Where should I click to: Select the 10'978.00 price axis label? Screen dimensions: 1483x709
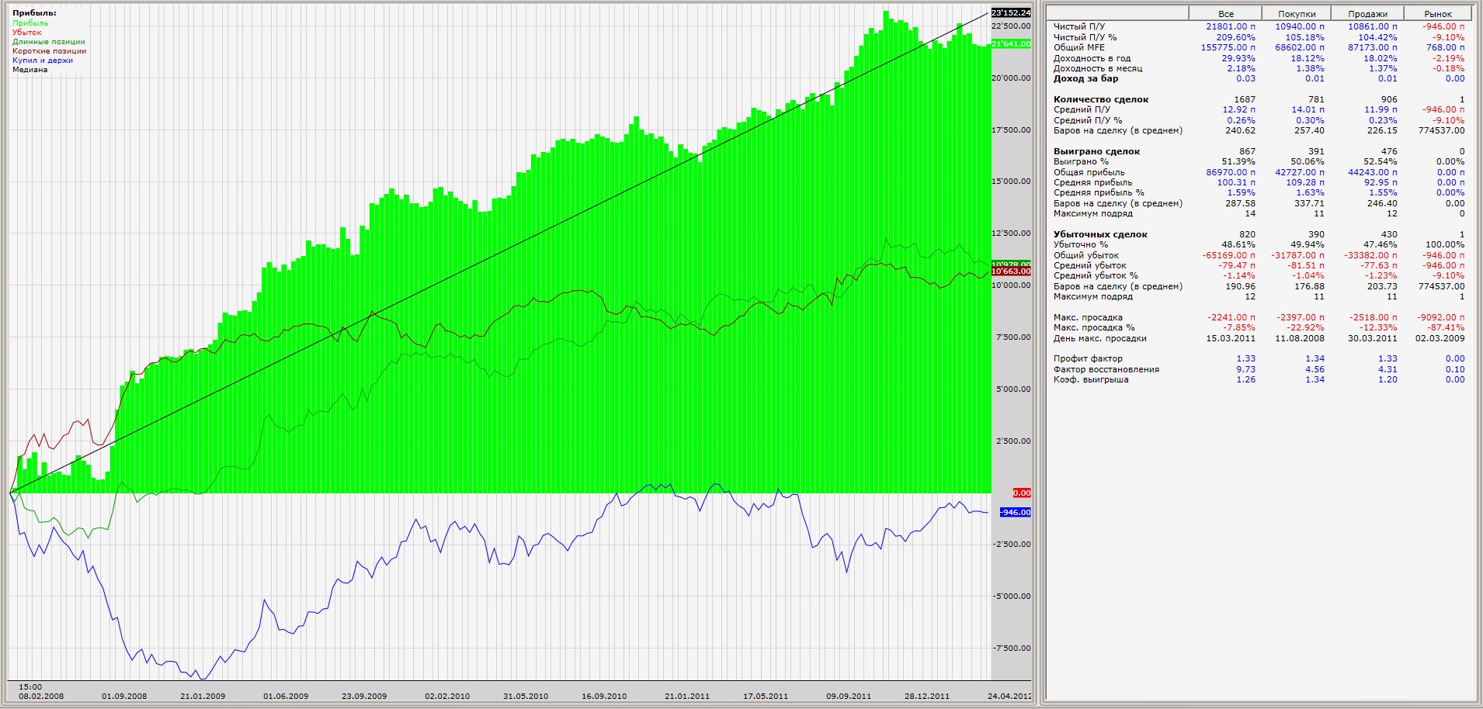[x=1011, y=264]
